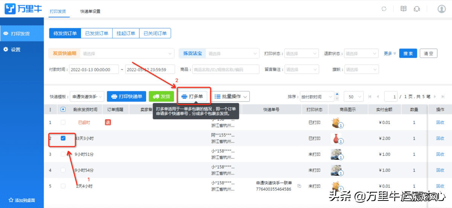Click the red vase product thumbnail

pos(336,138)
